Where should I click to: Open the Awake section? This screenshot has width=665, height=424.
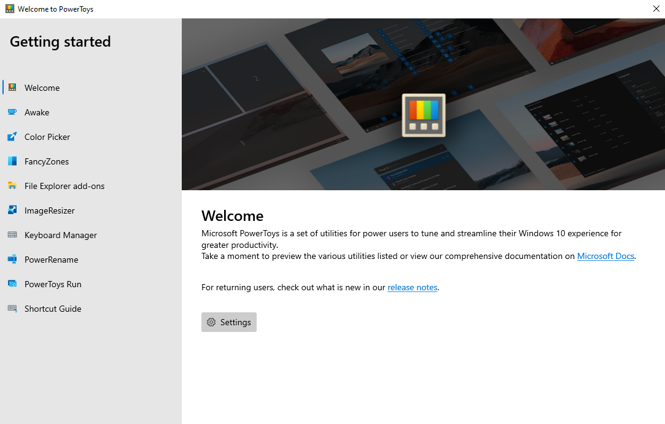pyautogui.click(x=91, y=112)
